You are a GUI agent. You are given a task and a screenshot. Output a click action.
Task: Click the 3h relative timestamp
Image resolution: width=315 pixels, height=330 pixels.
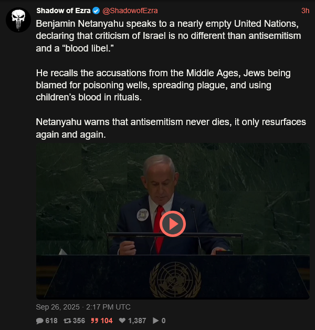click(305, 11)
